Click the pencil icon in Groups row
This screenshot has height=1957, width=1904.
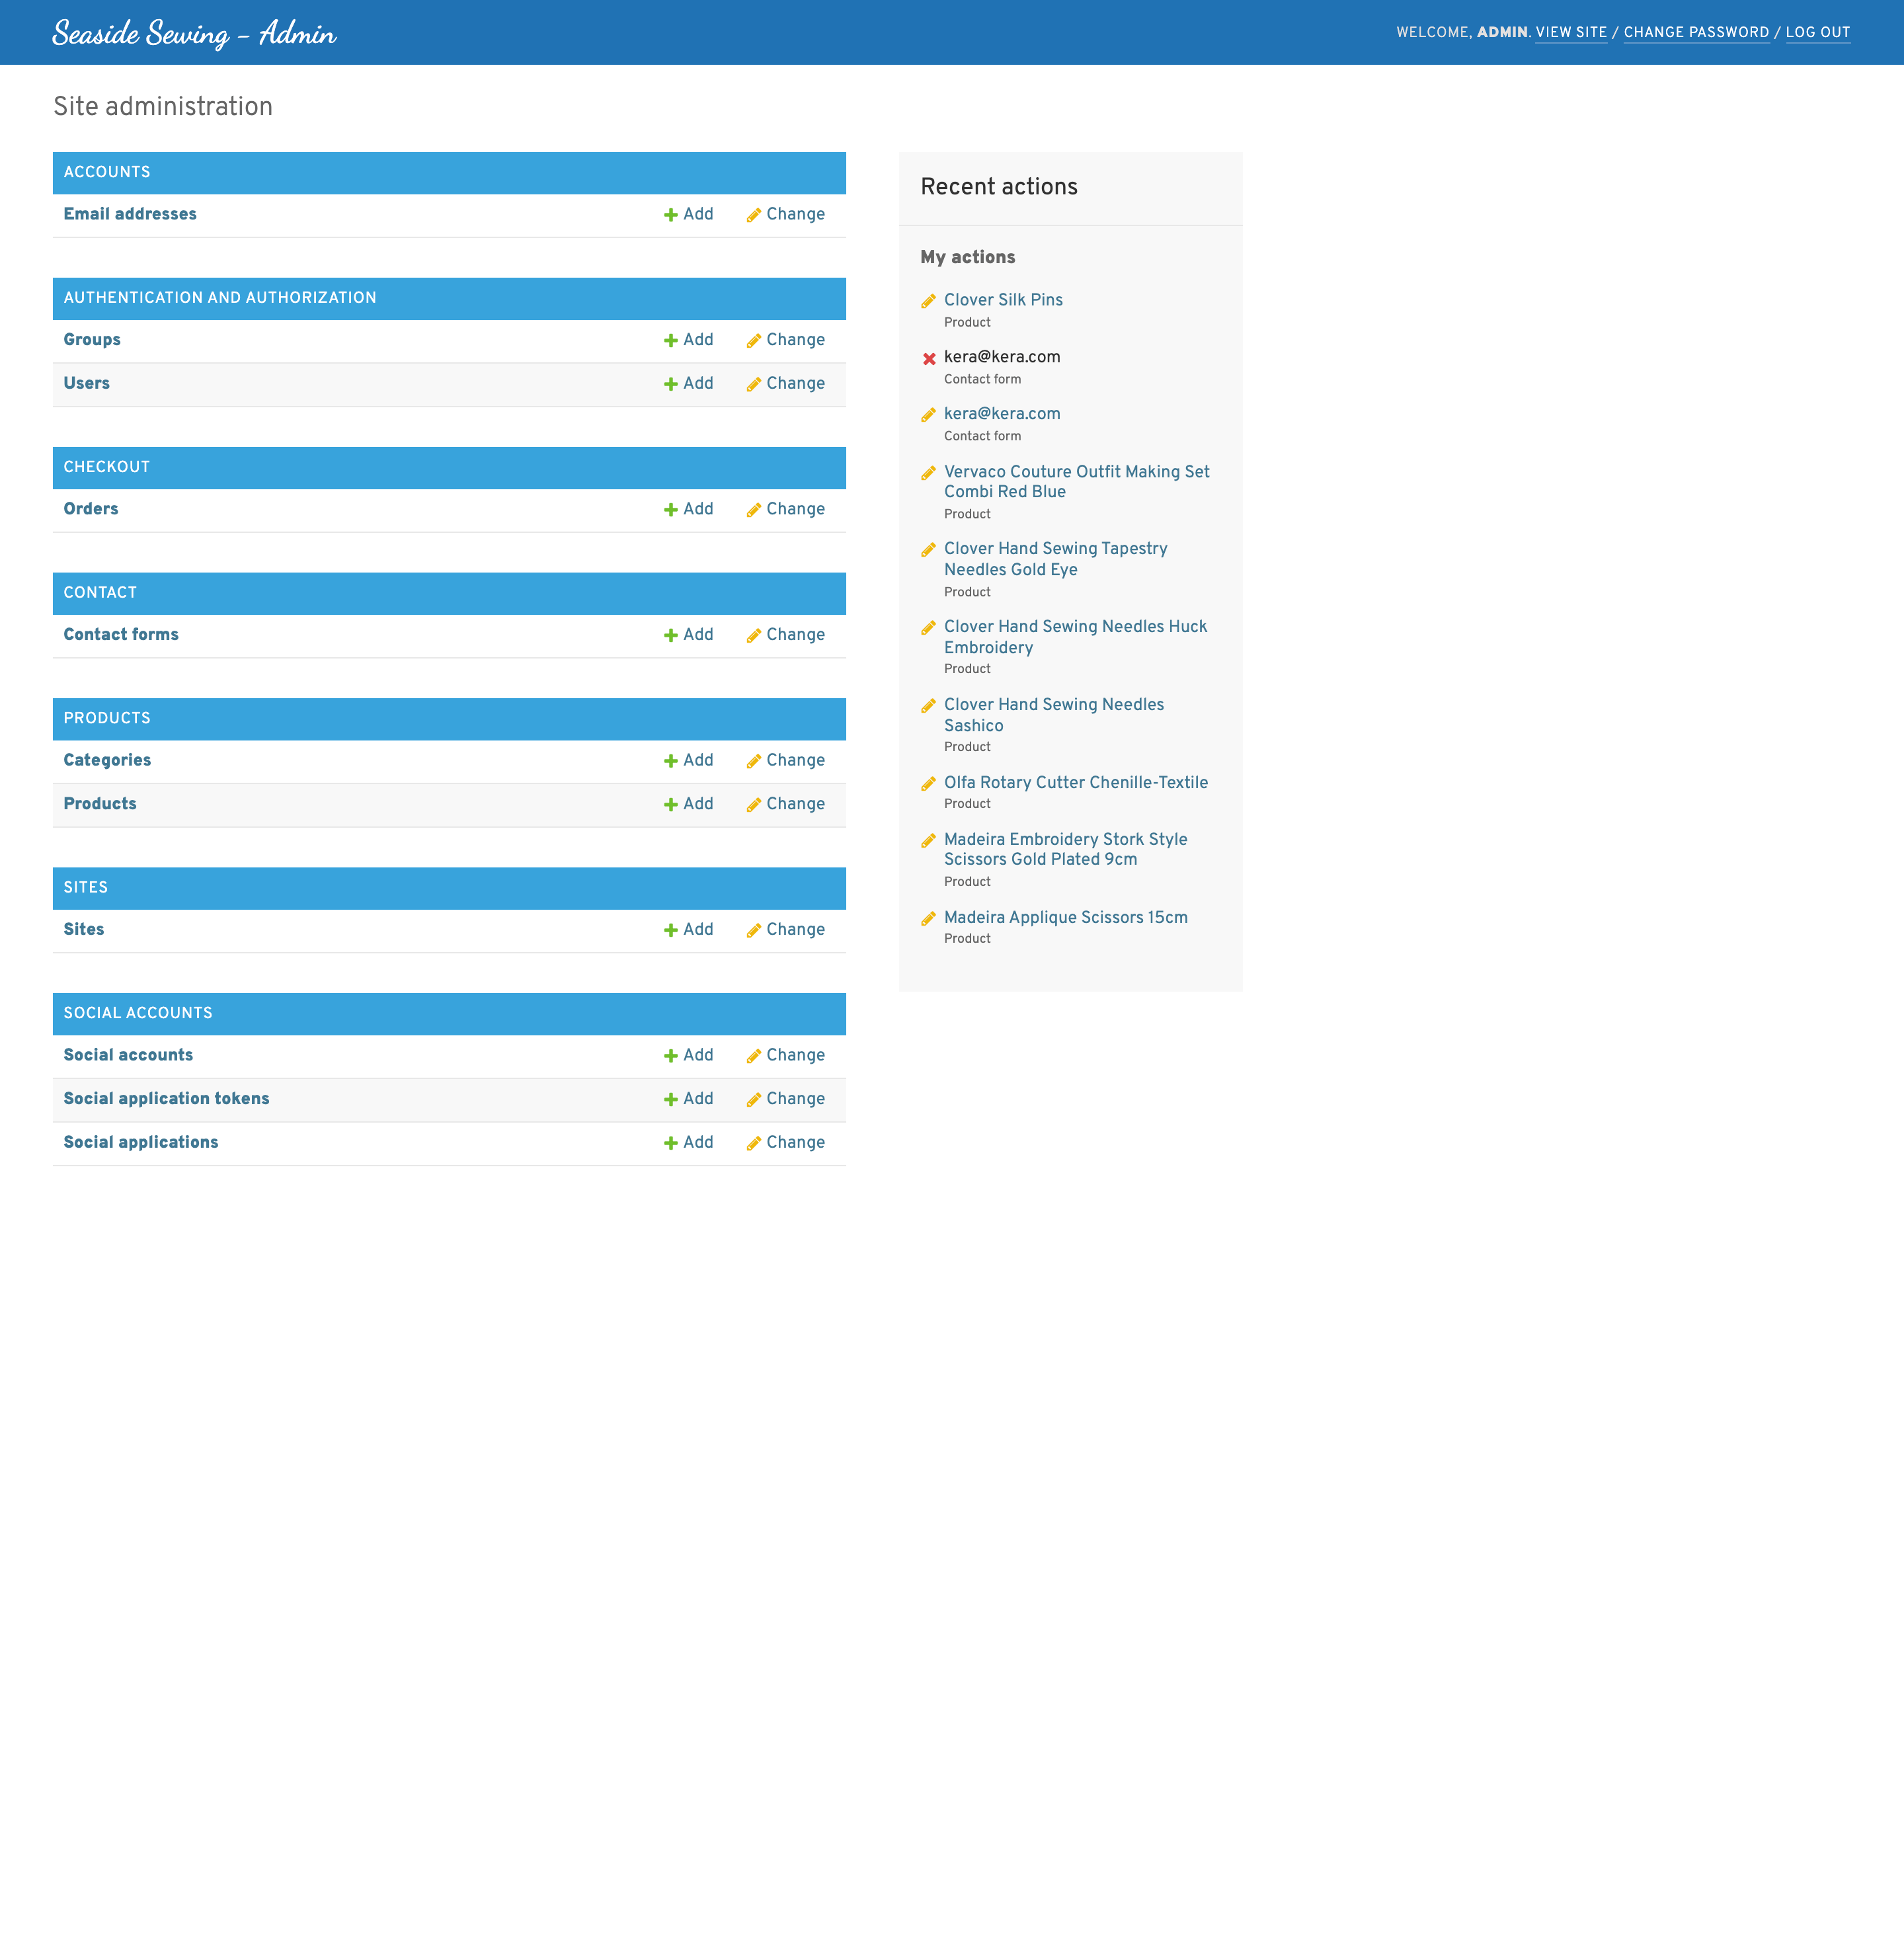tap(754, 341)
